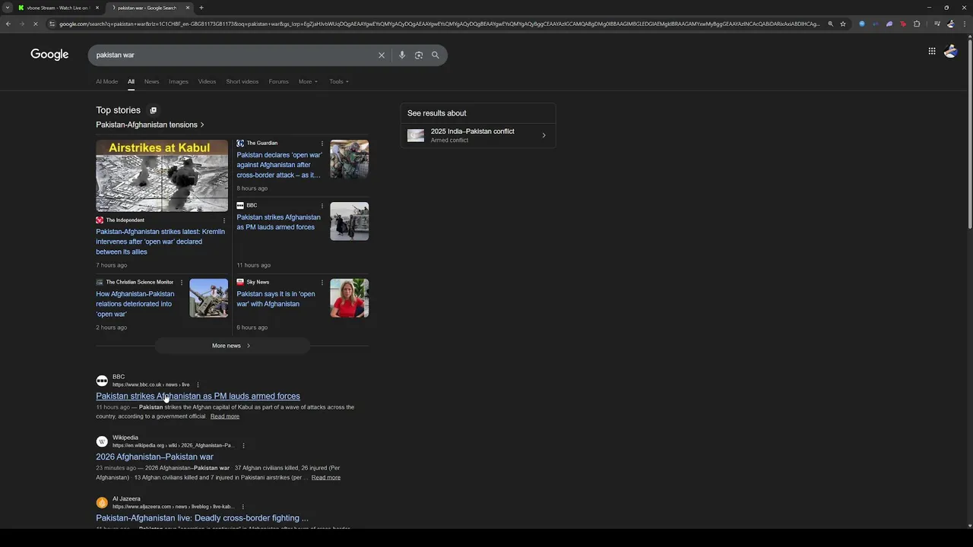Open 2026 Afghanistan–Pakistan war Wikipedia link
973x547 pixels.
point(154,457)
